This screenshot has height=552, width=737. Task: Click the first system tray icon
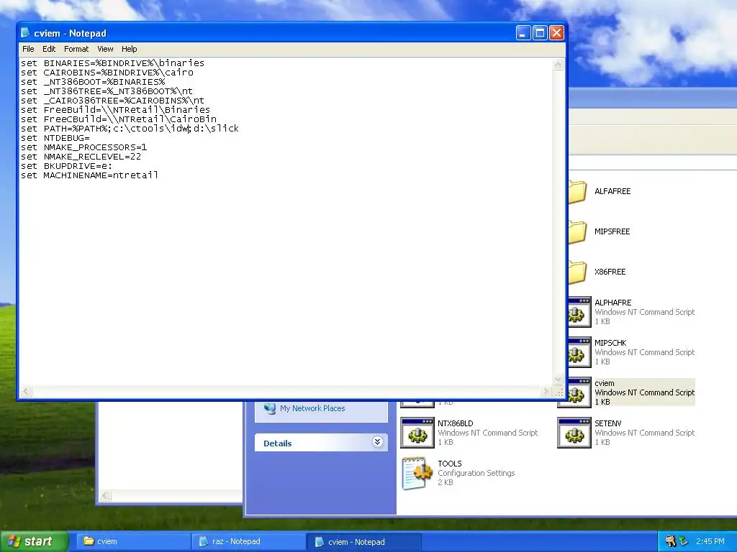(x=671, y=541)
